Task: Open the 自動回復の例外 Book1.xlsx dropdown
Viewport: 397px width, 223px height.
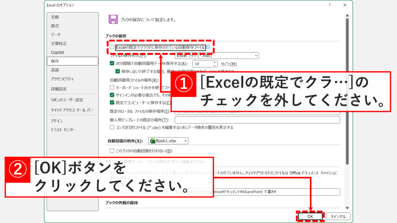Action: pos(168,141)
